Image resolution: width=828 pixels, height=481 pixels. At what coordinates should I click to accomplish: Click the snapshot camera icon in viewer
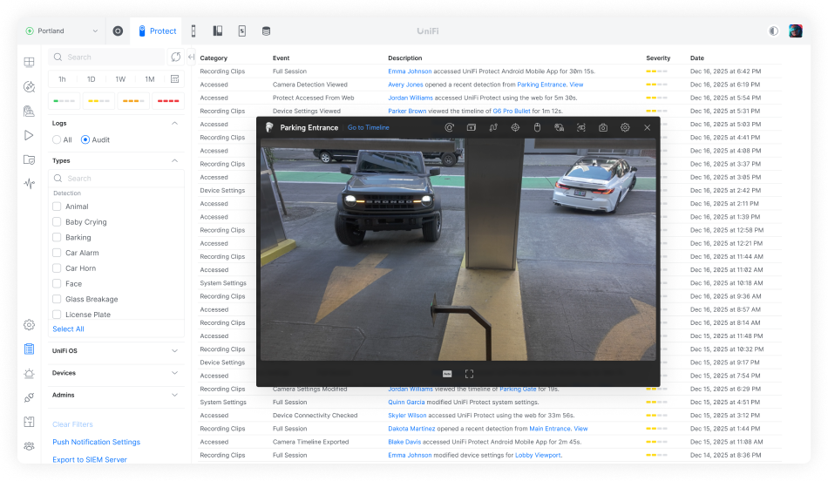[x=602, y=128]
